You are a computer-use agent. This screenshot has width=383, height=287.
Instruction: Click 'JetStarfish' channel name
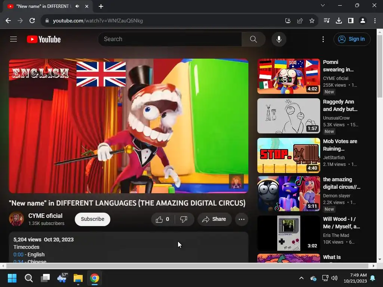click(x=334, y=158)
